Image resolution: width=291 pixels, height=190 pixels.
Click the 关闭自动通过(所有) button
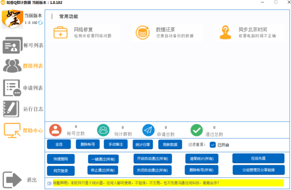point(153,170)
